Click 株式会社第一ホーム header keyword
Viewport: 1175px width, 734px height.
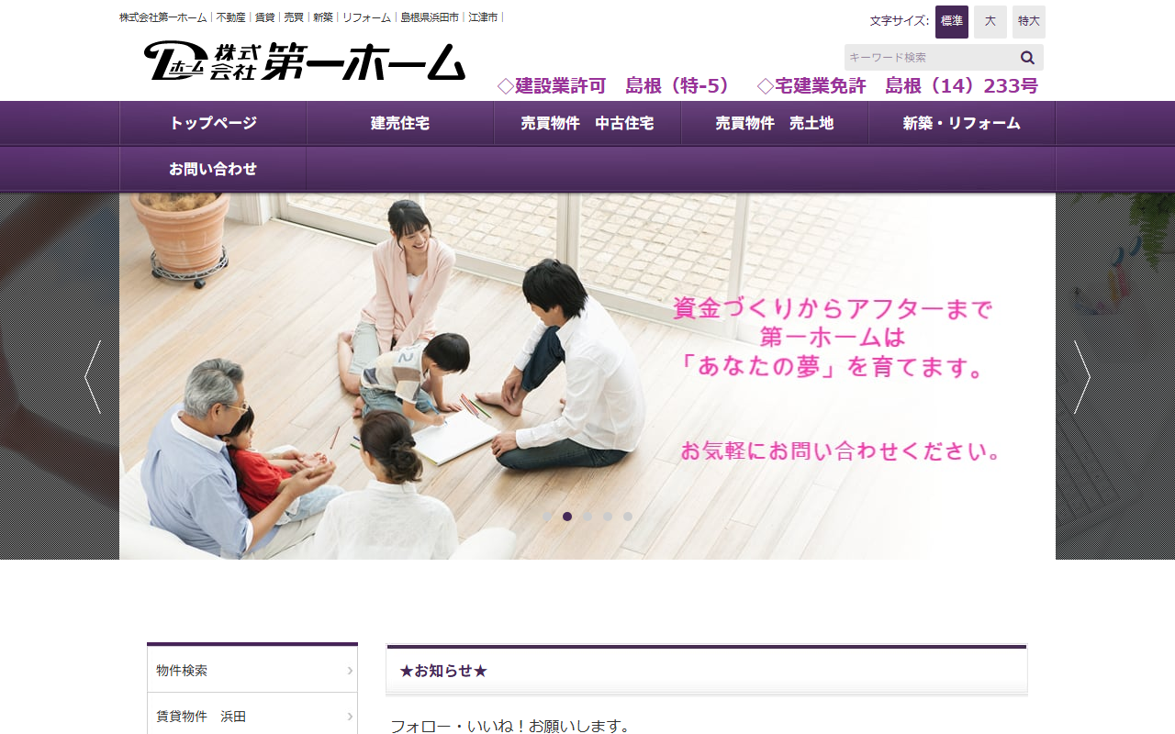pyautogui.click(x=163, y=17)
